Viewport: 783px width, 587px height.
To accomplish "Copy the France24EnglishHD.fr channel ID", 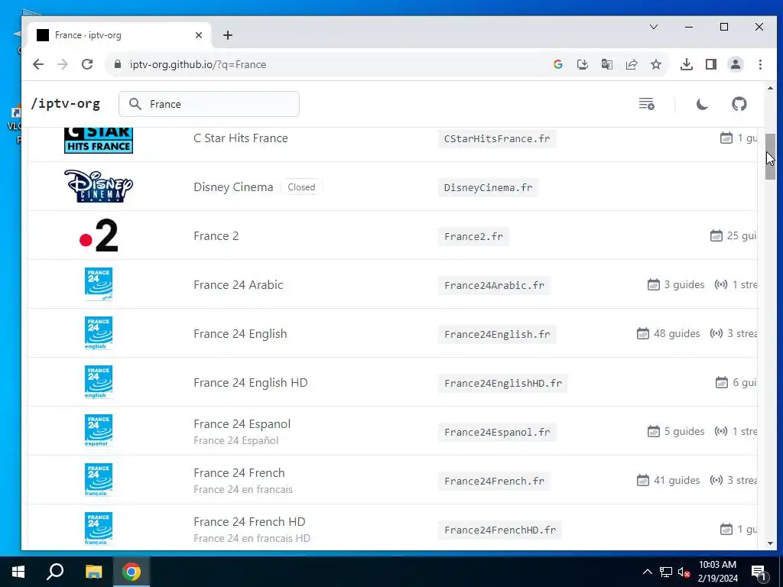I will (503, 384).
